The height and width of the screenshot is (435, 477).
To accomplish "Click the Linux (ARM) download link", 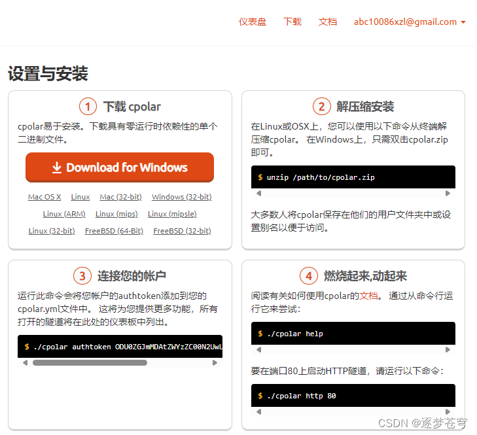I will pos(65,215).
